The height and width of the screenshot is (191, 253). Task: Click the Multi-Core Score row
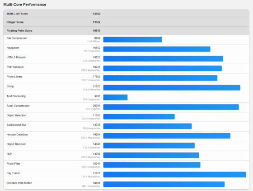point(126,14)
